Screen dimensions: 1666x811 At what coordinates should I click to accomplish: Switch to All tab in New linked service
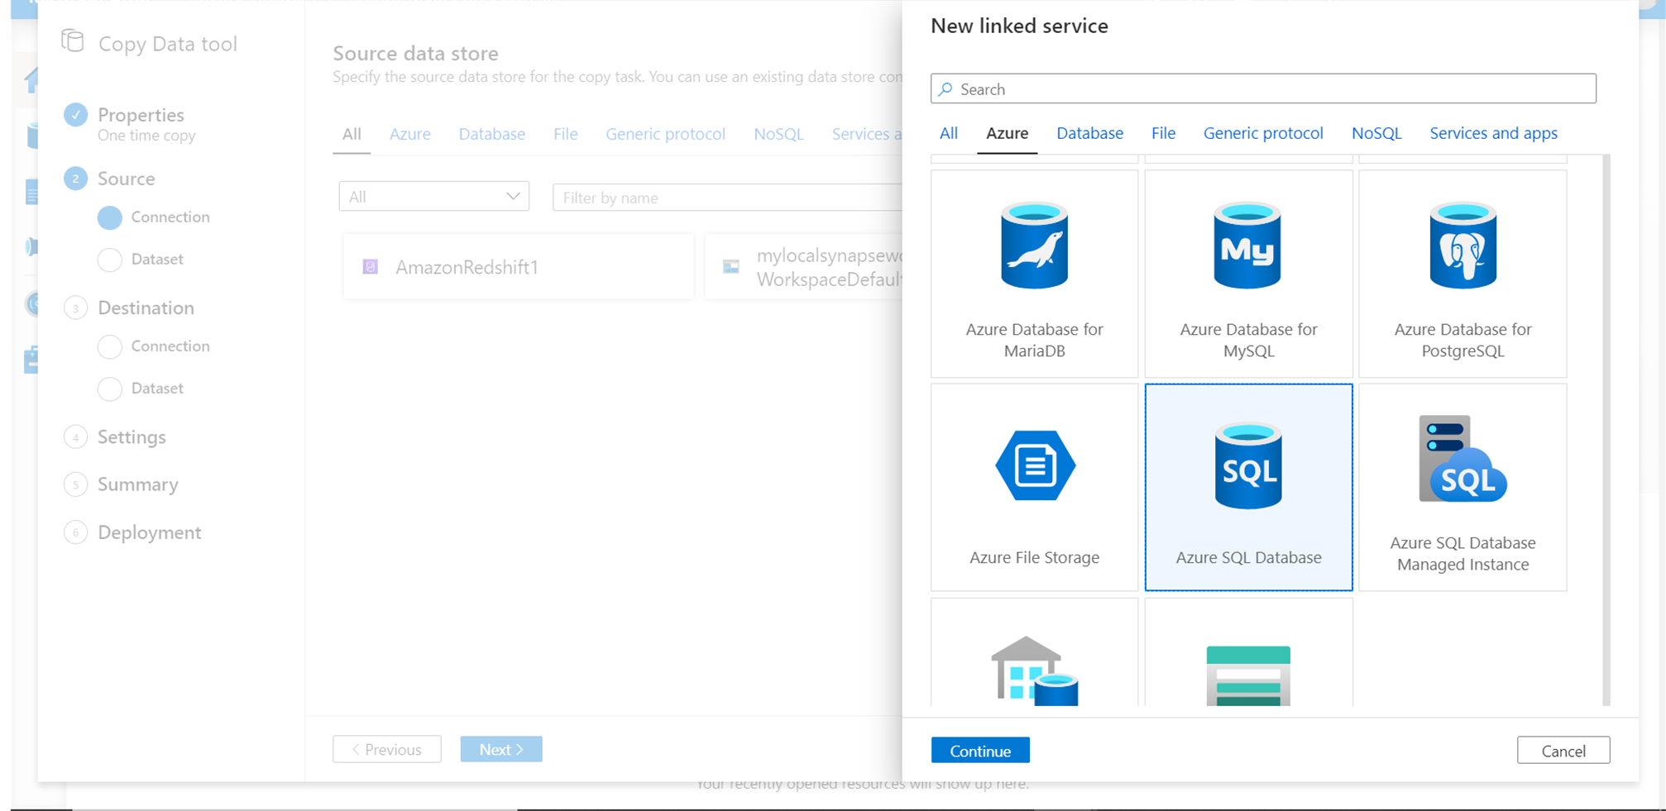(949, 133)
